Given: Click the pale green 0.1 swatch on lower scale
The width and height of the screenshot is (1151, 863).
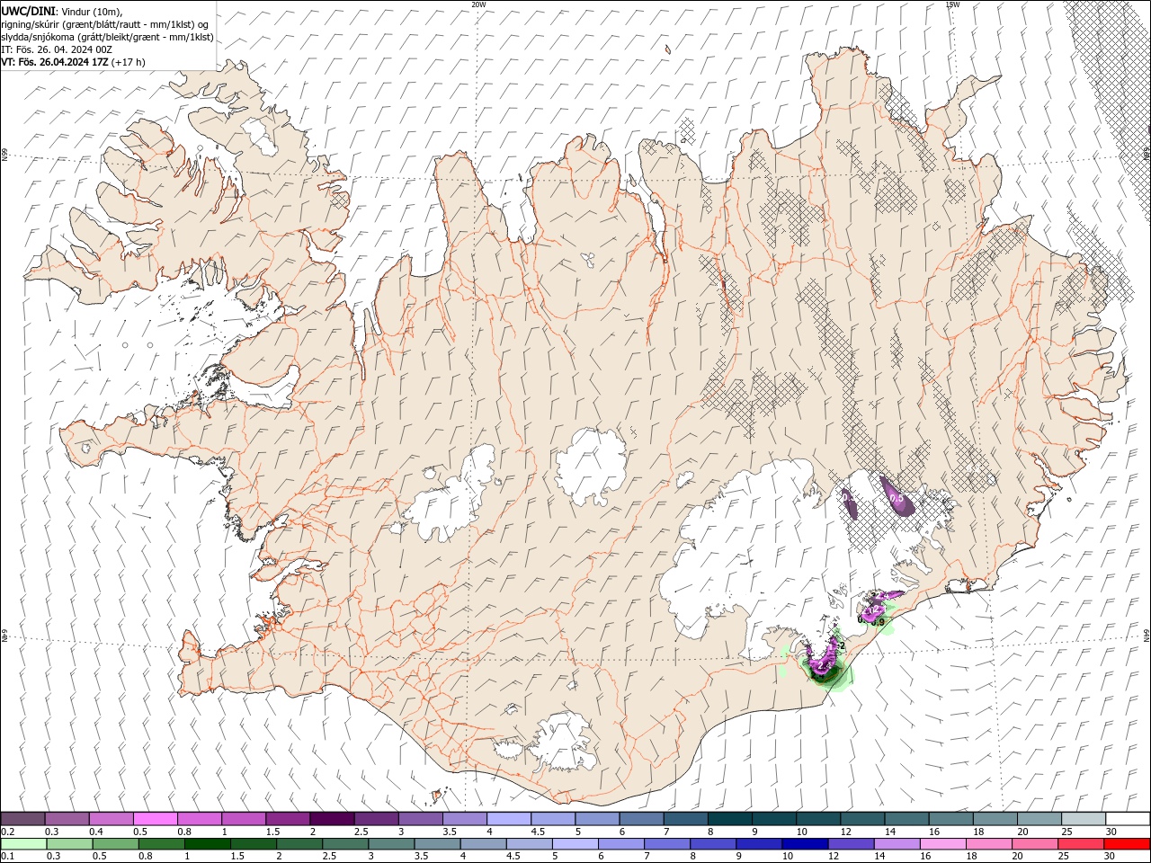Looking at the screenshot, I should coord(23,844).
